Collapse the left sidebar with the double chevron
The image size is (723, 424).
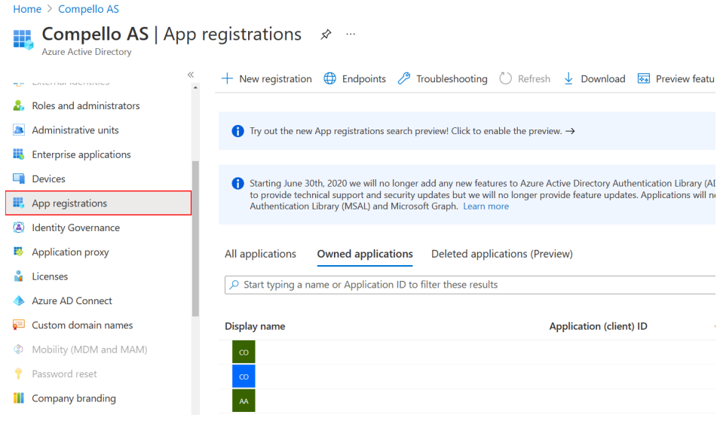tap(191, 75)
